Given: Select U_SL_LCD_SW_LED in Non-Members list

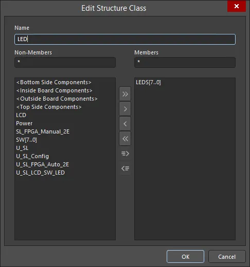Looking at the screenshot, I should (41, 173).
